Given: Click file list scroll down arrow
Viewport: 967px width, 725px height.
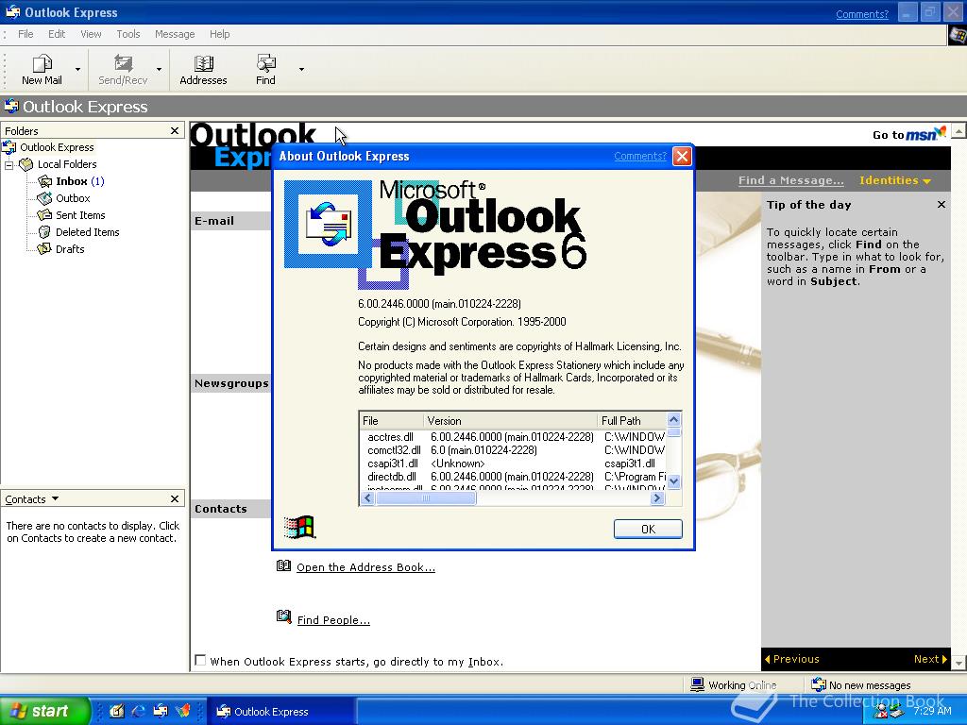Looking at the screenshot, I should point(674,481).
